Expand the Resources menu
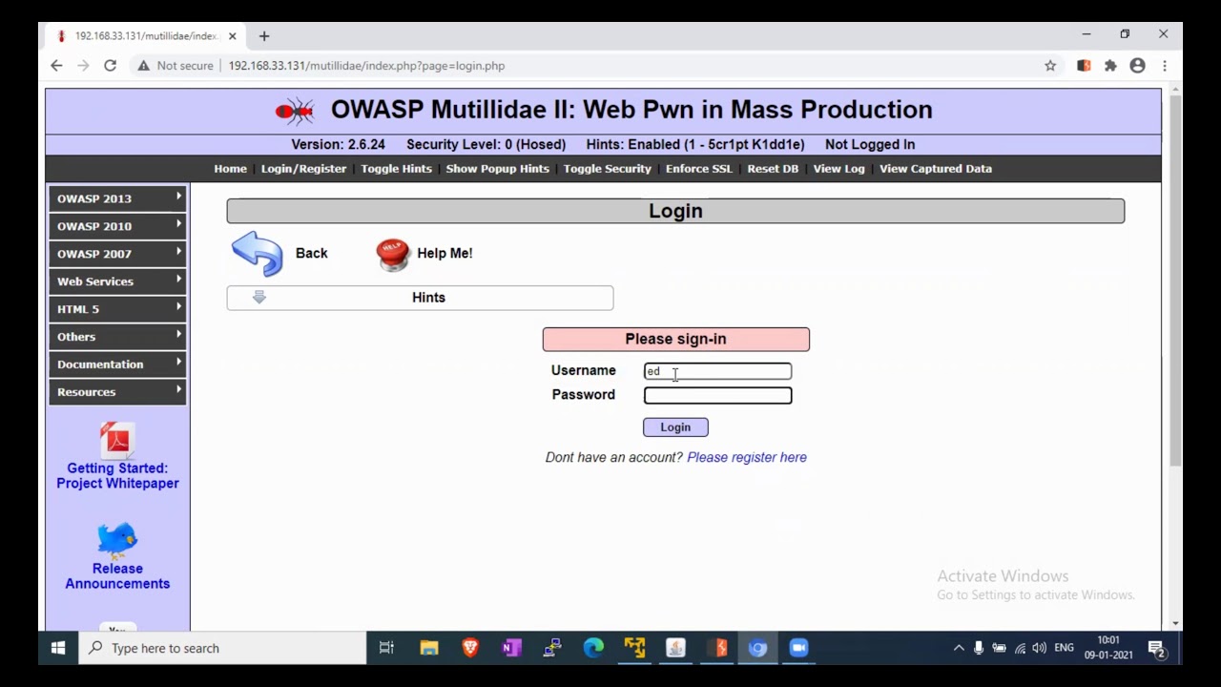Screen dimensions: 1221x687 click(x=117, y=392)
